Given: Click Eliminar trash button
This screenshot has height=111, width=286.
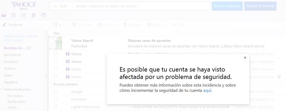Looking at the screenshot, I should coord(132,25).
